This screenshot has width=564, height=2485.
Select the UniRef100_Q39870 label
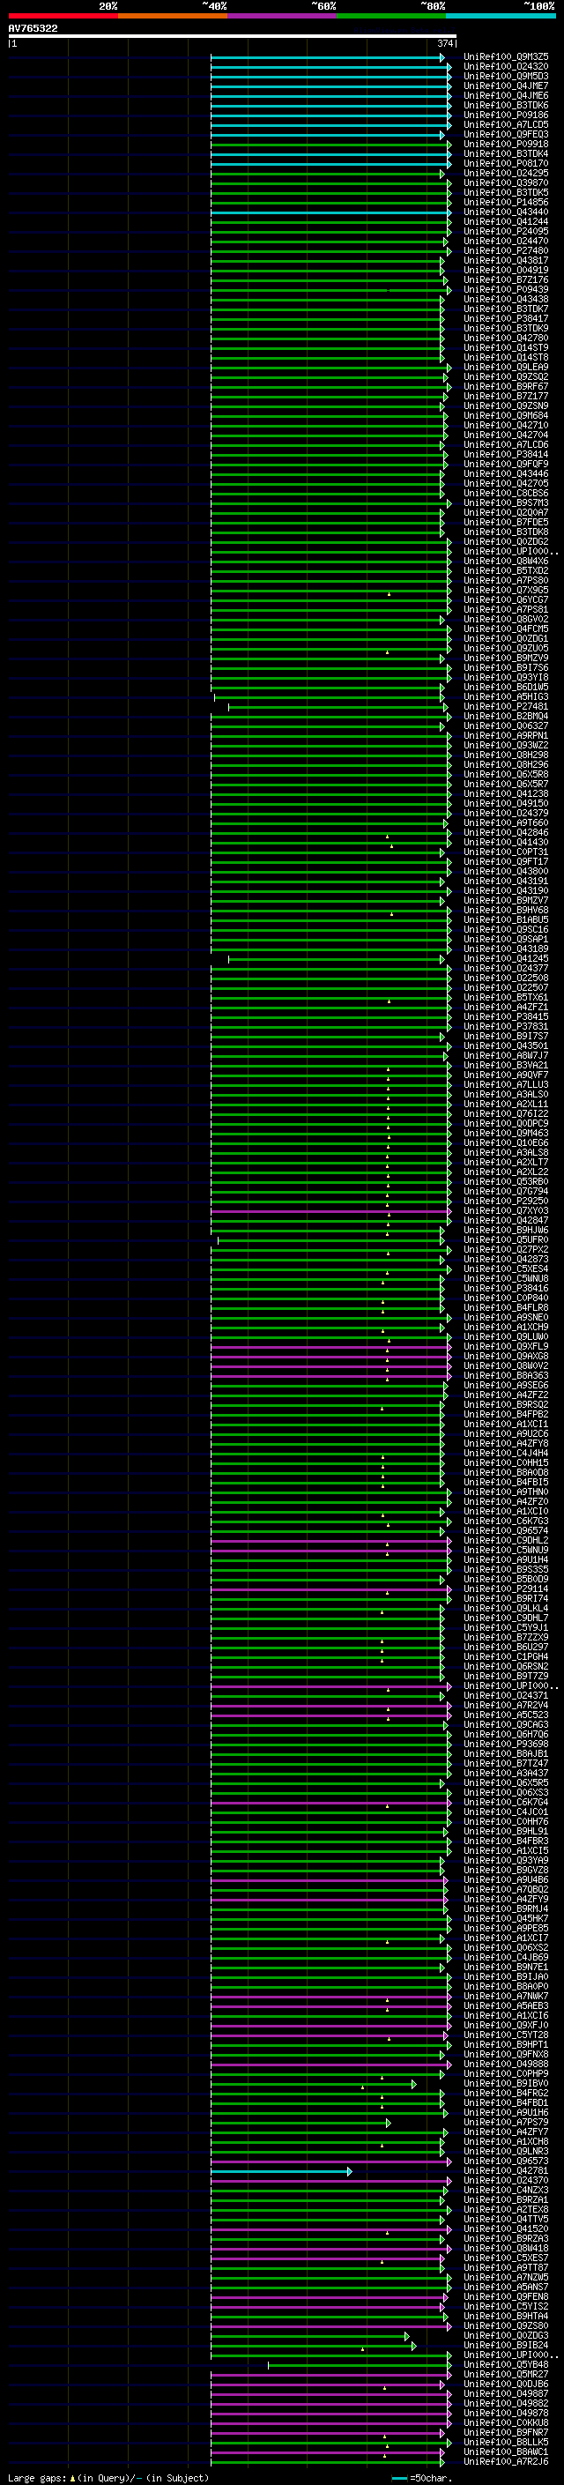[505, 182]
